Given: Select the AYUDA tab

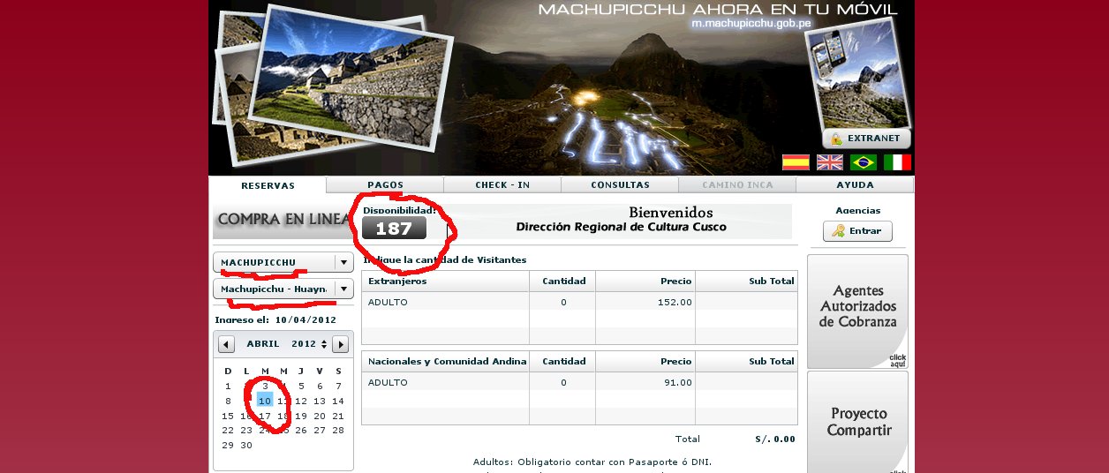Looking at the screenshot, I should tap(855, 185).
